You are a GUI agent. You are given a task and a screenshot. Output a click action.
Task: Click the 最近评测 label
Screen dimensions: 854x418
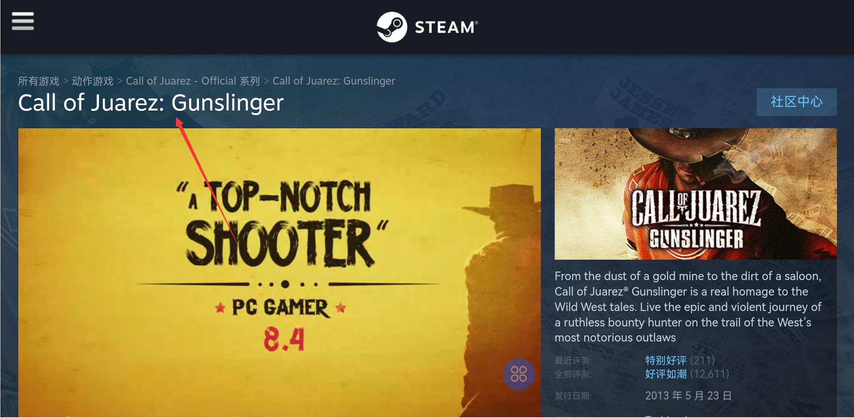pos(573,361)
